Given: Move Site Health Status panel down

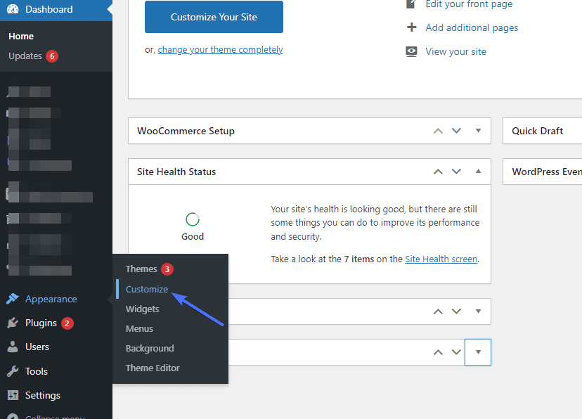Looking at the screenshot, I should [x=456, y=172].
